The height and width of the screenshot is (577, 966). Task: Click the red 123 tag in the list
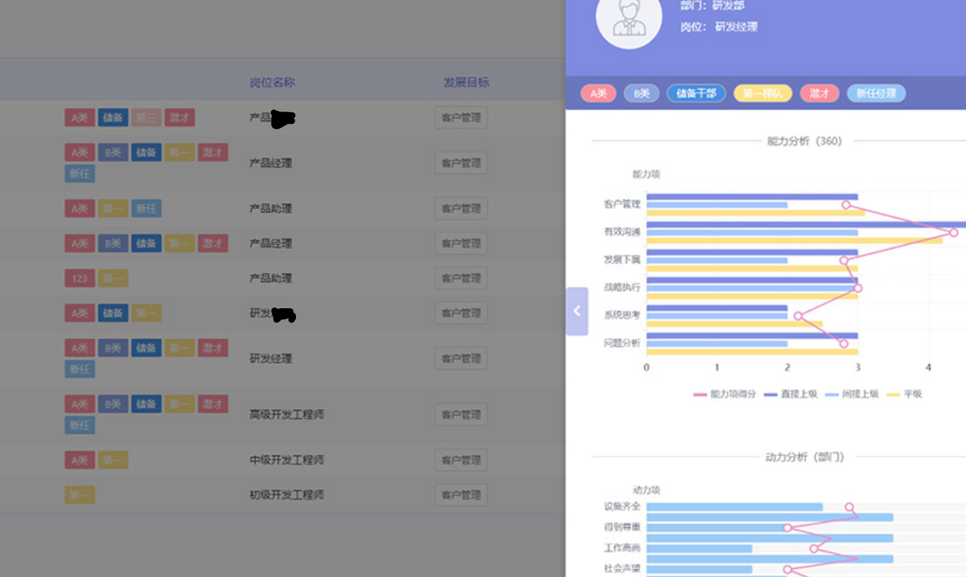80,278
